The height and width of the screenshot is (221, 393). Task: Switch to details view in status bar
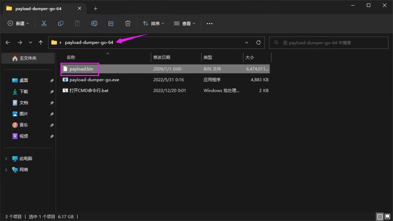[380, 216]
